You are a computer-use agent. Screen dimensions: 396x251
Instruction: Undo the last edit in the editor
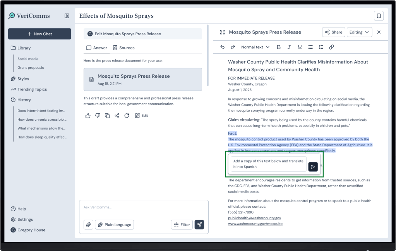coord(222,47)
